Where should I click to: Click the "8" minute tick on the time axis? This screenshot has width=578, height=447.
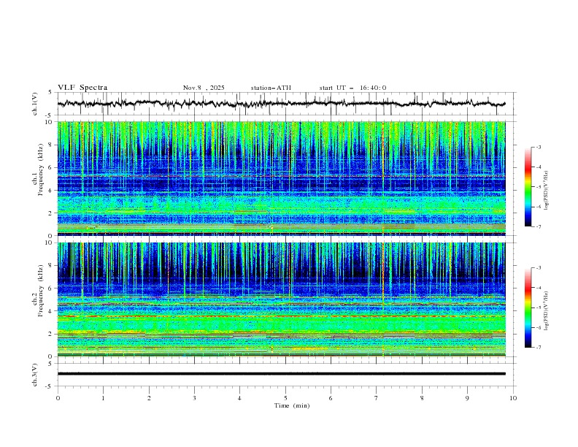[x=422, y=398]
